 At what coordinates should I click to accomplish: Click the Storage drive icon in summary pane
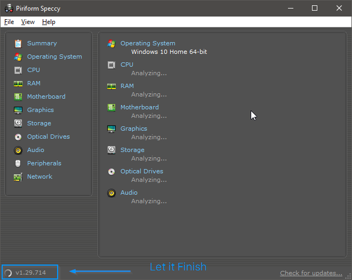click(111, 150)
